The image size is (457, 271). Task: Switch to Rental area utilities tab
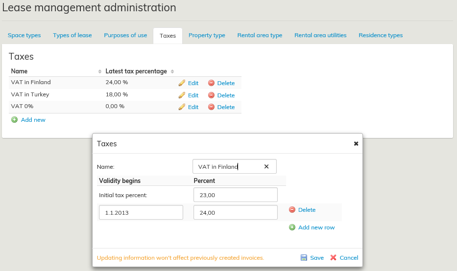coord(320,35)
